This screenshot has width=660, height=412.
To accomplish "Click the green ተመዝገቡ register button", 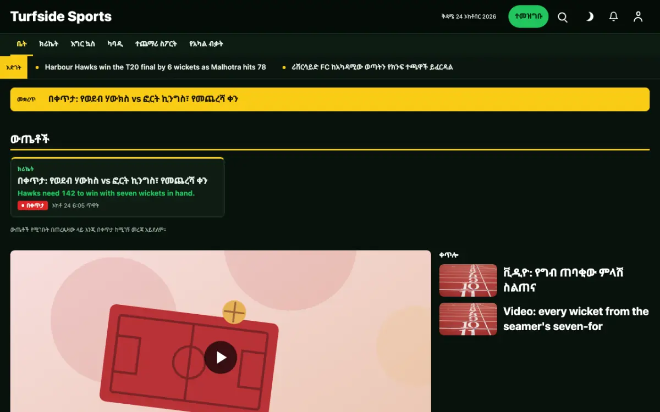I will point(529,16).
